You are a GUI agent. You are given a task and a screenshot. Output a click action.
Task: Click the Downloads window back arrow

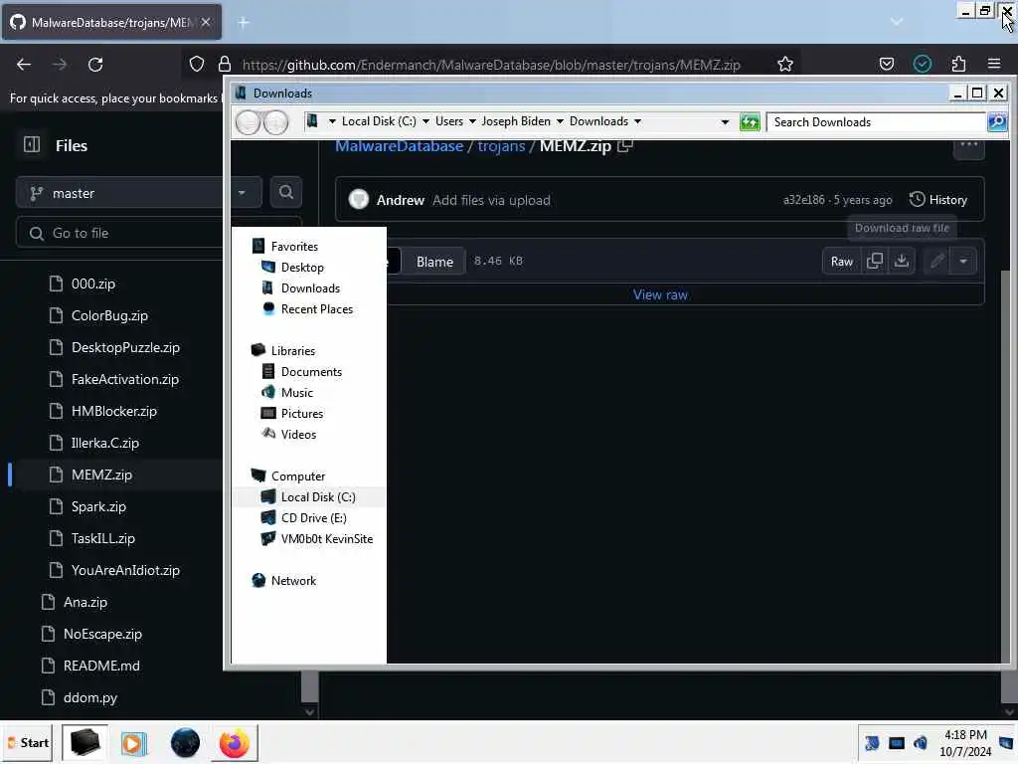pos(248,122)
